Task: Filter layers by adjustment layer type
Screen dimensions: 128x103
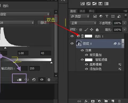Action: [x=101, y=16]
